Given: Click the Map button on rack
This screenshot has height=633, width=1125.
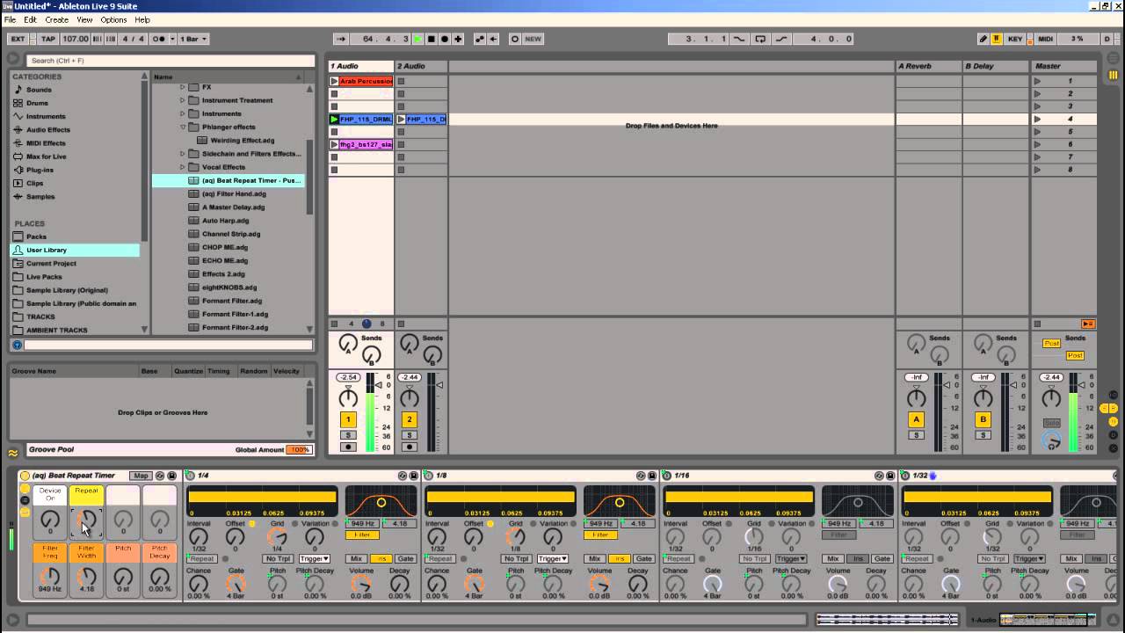Looking at the screenshot, I should click(x=141, y=476).
